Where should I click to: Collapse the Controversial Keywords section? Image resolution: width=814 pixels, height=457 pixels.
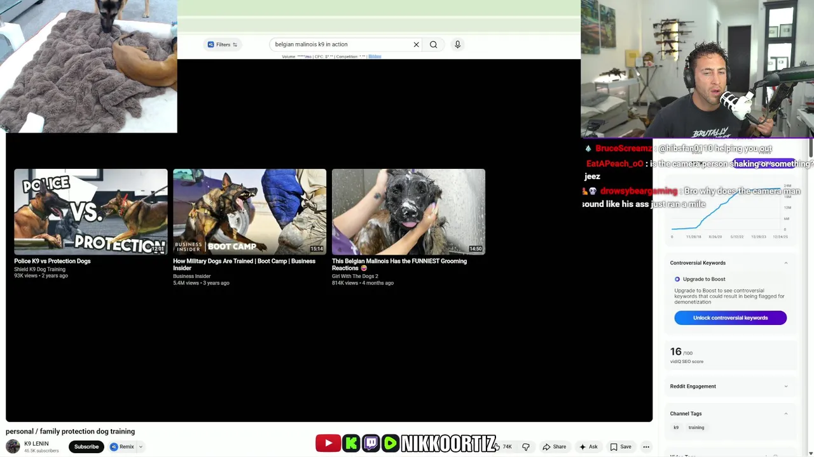(786, 263)
